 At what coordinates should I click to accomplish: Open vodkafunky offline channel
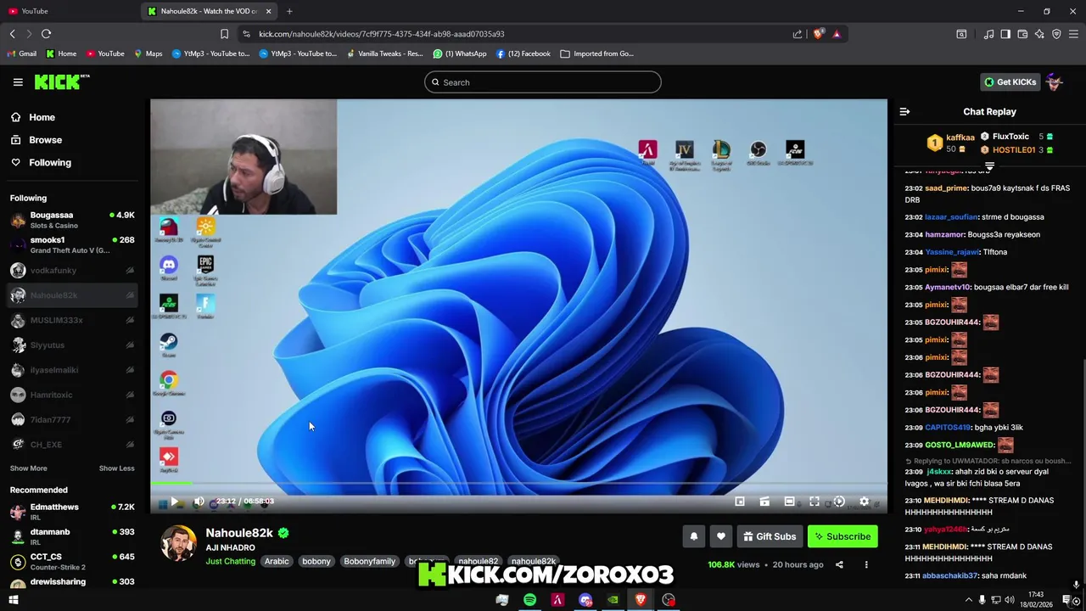coord(72,270)
